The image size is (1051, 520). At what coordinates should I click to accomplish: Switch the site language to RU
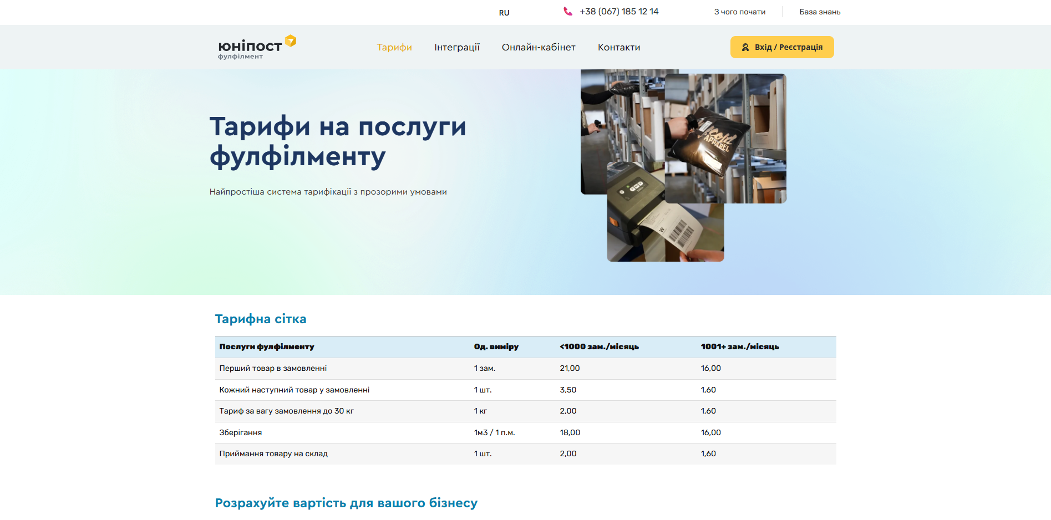[504, 12]
